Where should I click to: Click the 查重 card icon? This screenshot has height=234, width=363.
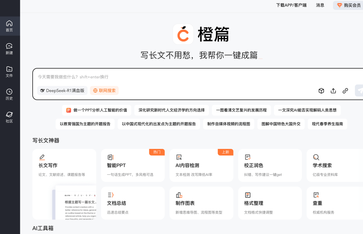click(316, 195)
